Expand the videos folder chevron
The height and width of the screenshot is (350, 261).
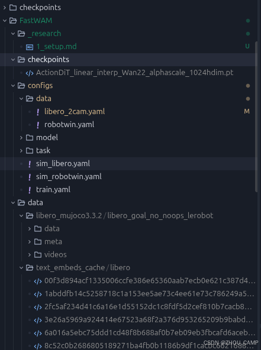click(x=30, y=255)
